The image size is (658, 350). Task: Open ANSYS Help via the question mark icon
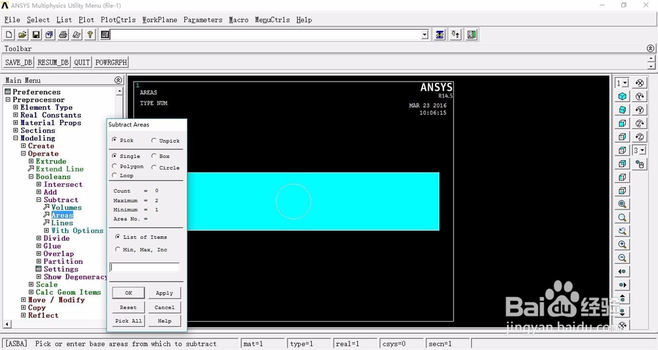pos(89,35)
